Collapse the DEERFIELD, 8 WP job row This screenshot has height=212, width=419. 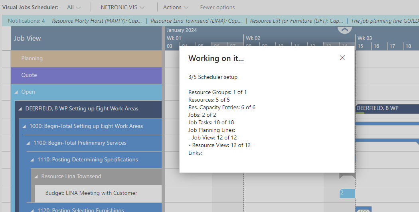click(20, 109)
